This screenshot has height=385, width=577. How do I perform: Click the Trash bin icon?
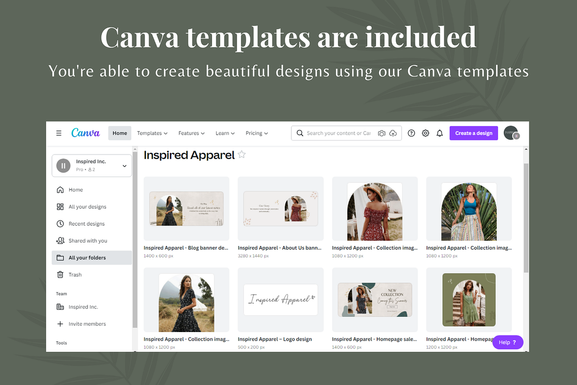click(x=60, y=275)
